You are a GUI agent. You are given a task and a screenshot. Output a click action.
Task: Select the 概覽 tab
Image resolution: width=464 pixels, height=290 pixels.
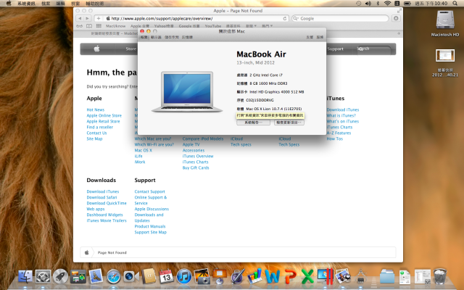tap(144, 37)
